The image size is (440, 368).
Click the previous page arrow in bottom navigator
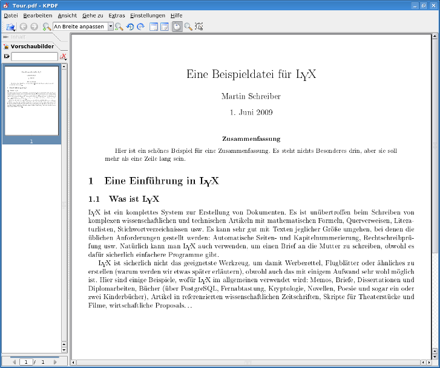coord(14,362)
